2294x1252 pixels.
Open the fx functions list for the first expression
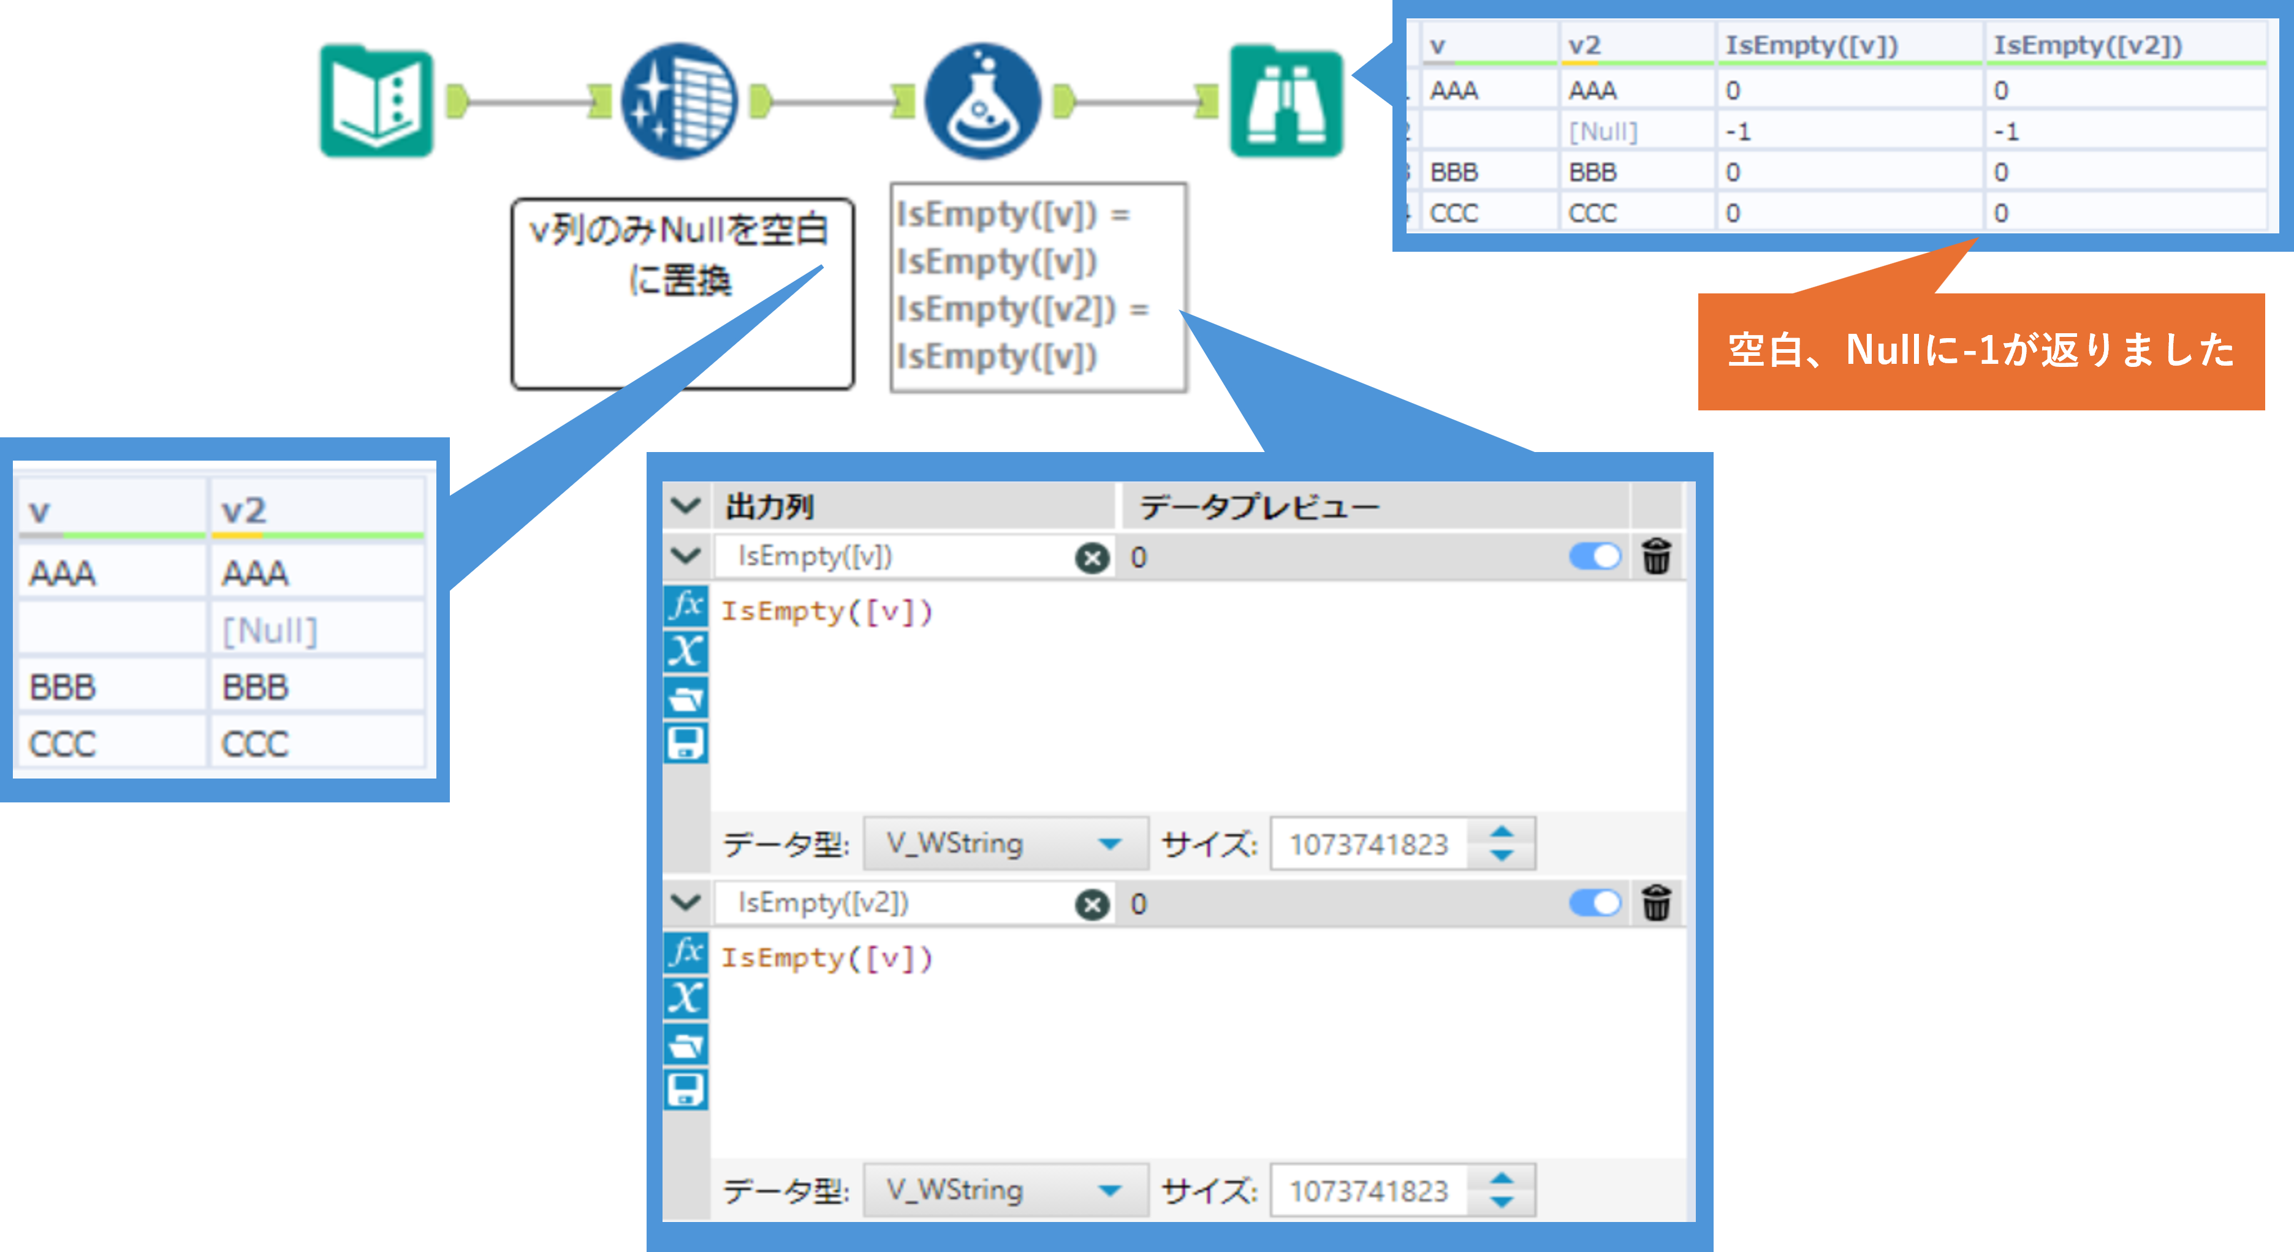[686, 607]
